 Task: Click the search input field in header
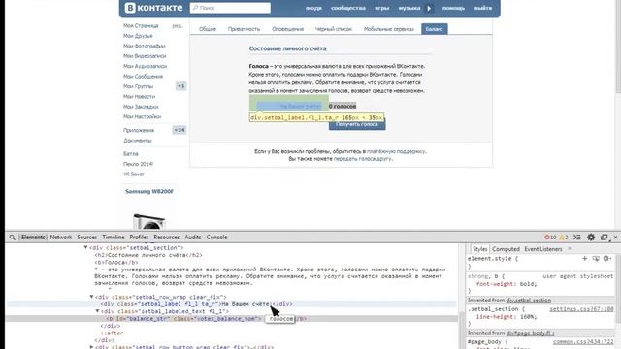[230, 8]
